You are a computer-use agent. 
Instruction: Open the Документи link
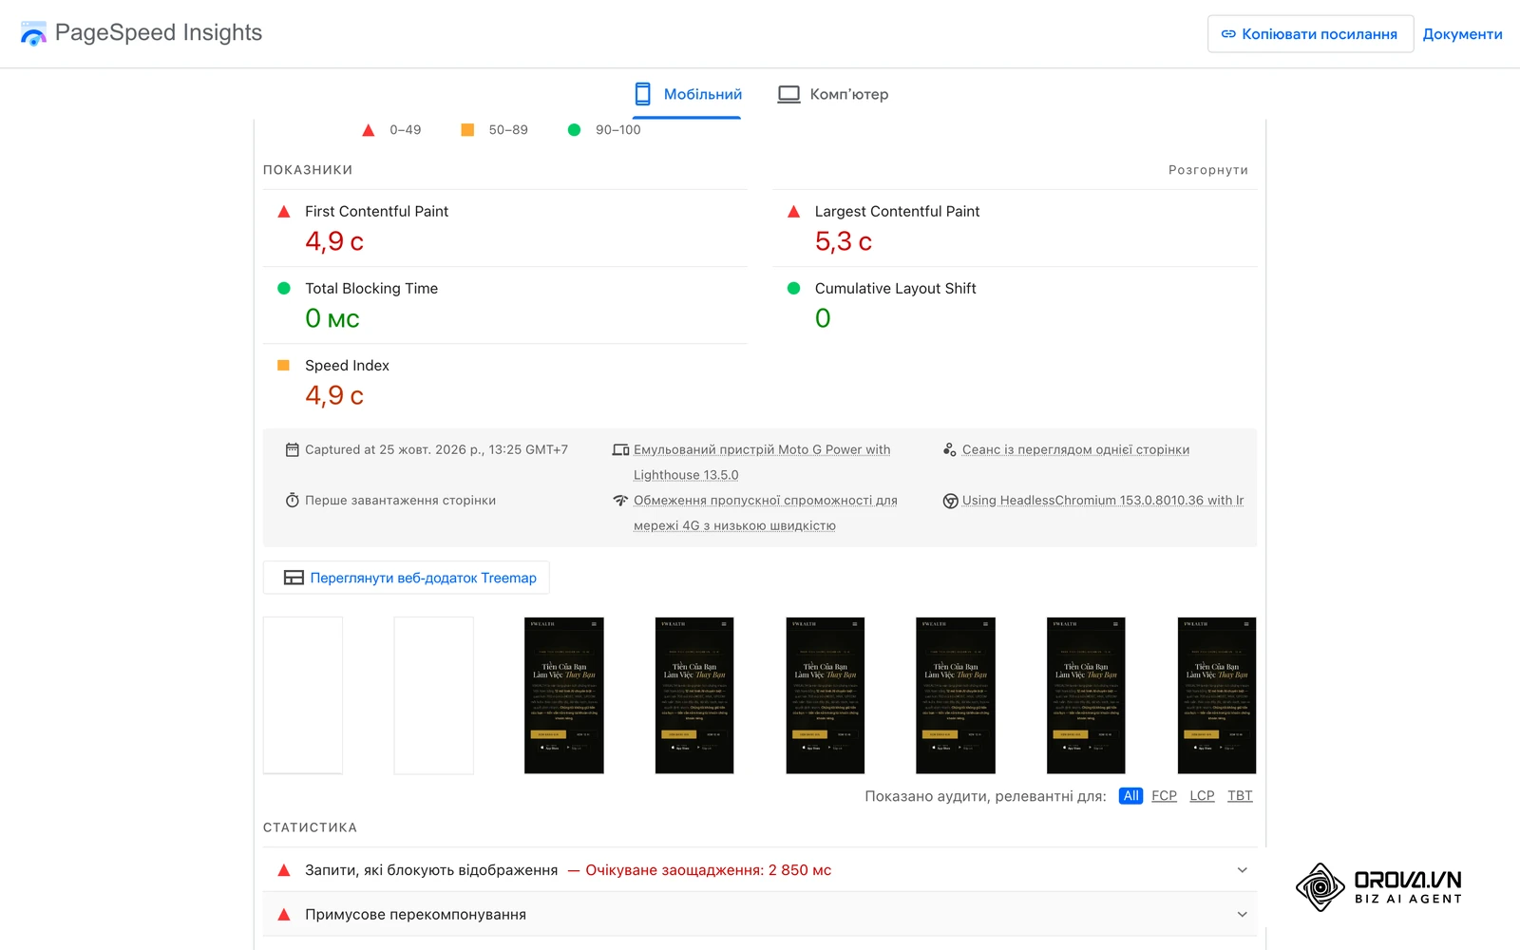coord(1462,34)
